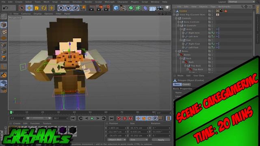
Task: Click the Position Y input field
Action: pos(117,132)
